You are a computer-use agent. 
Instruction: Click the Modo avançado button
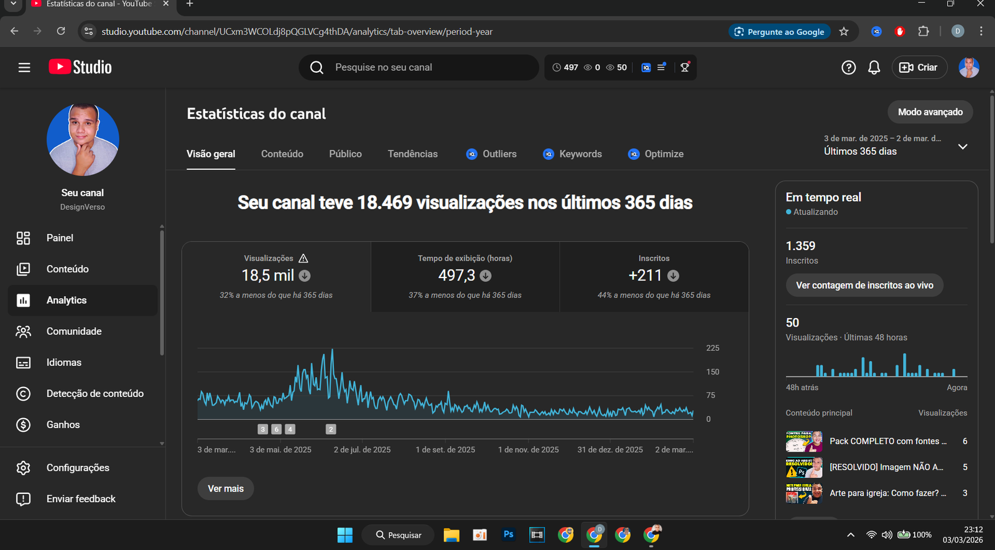click(x=930, y=112)
